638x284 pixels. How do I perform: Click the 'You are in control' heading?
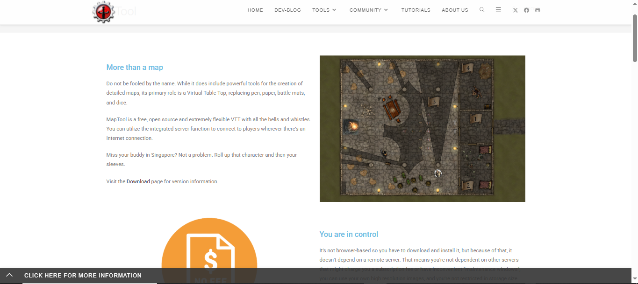[x=349, y=234]
